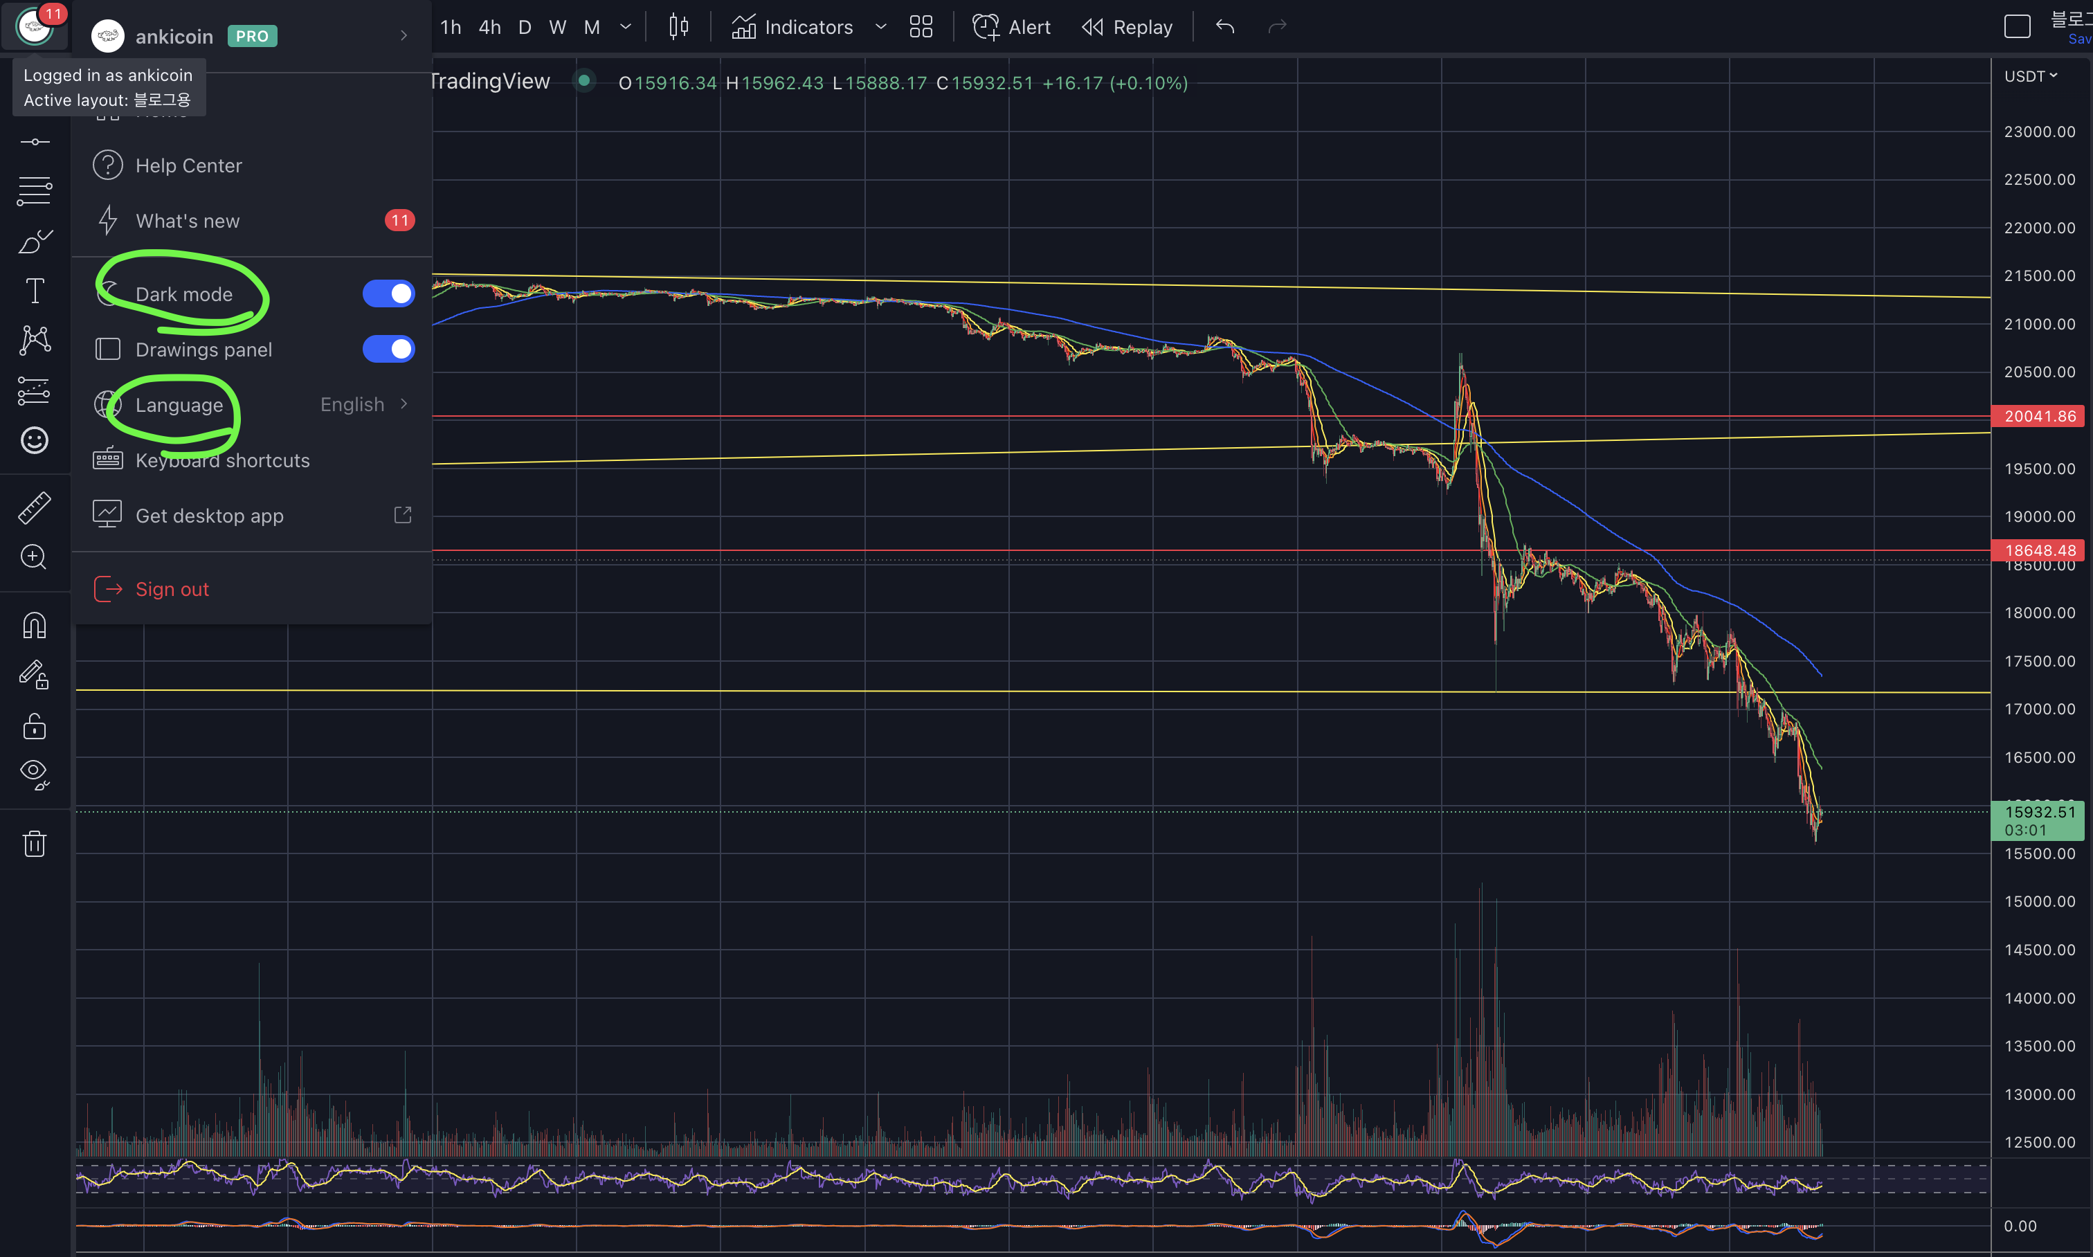Click the red Sign out link
This screenshot has height=1257, width=2093.
coord(172,590)
